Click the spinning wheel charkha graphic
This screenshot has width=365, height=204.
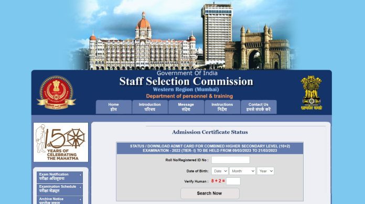(x=76, y=138)
